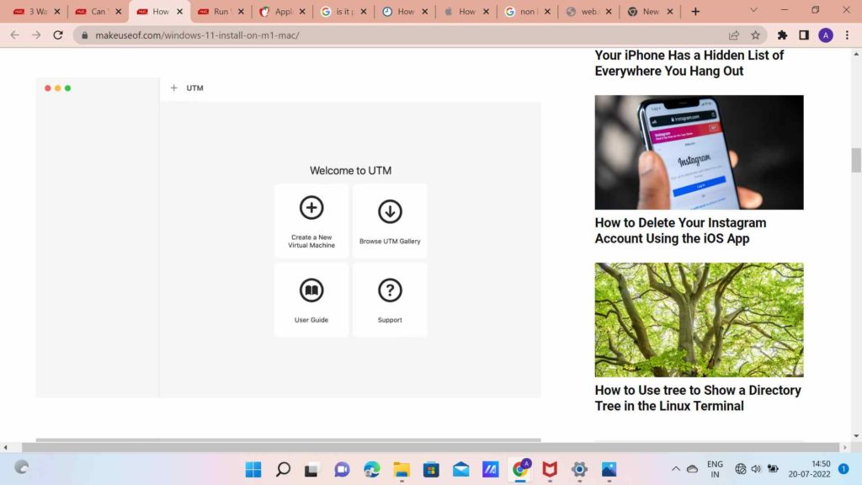Click the red close dot in UTM image

tap(48, 88)
